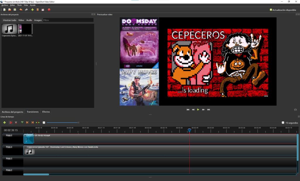Open the Pista 5 track menu arrow
This screenshot has width=300, height=181.
pyautogui.click(x=4, y=136)
